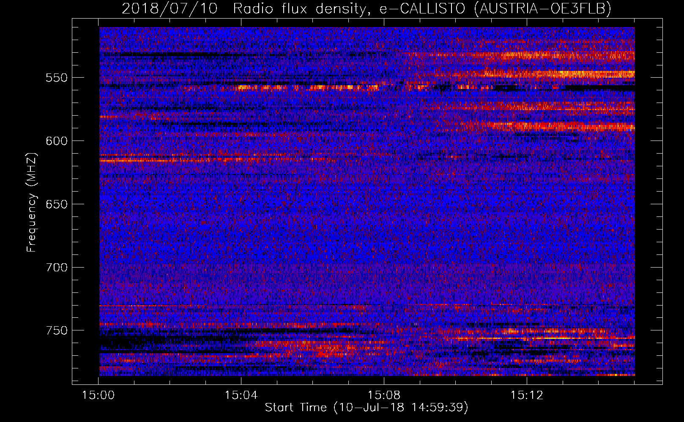Click the 550 frequency tick label
The width and height of the screenshot is (684, 422).
point(57,78)
